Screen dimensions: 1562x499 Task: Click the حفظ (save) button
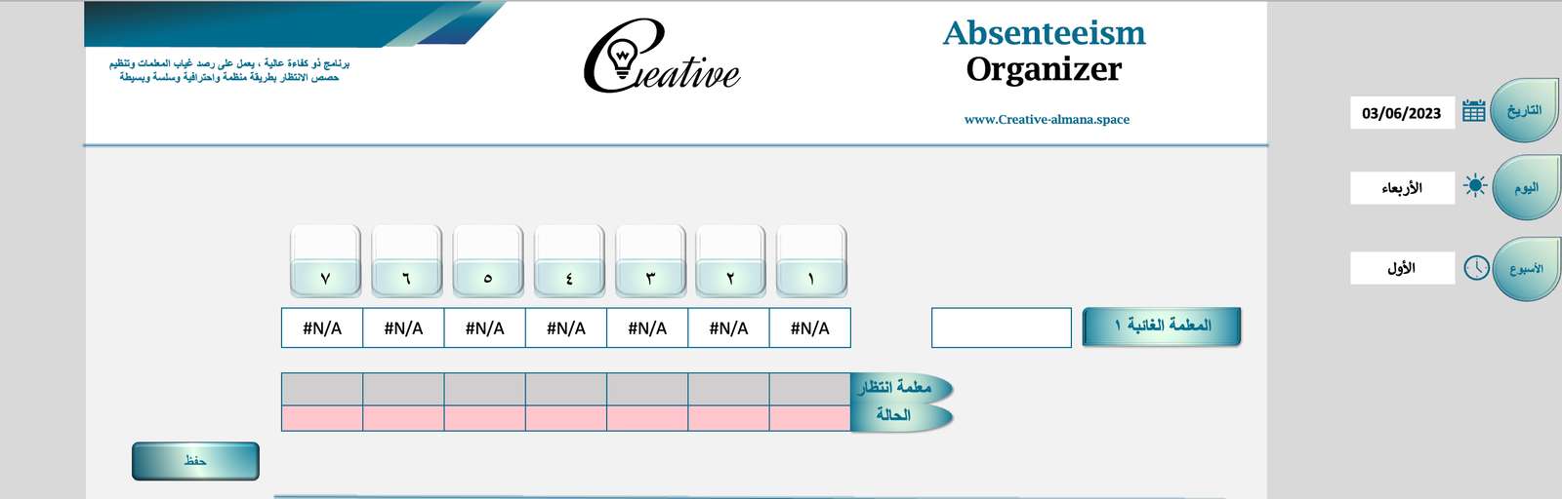tap(195, 461)
